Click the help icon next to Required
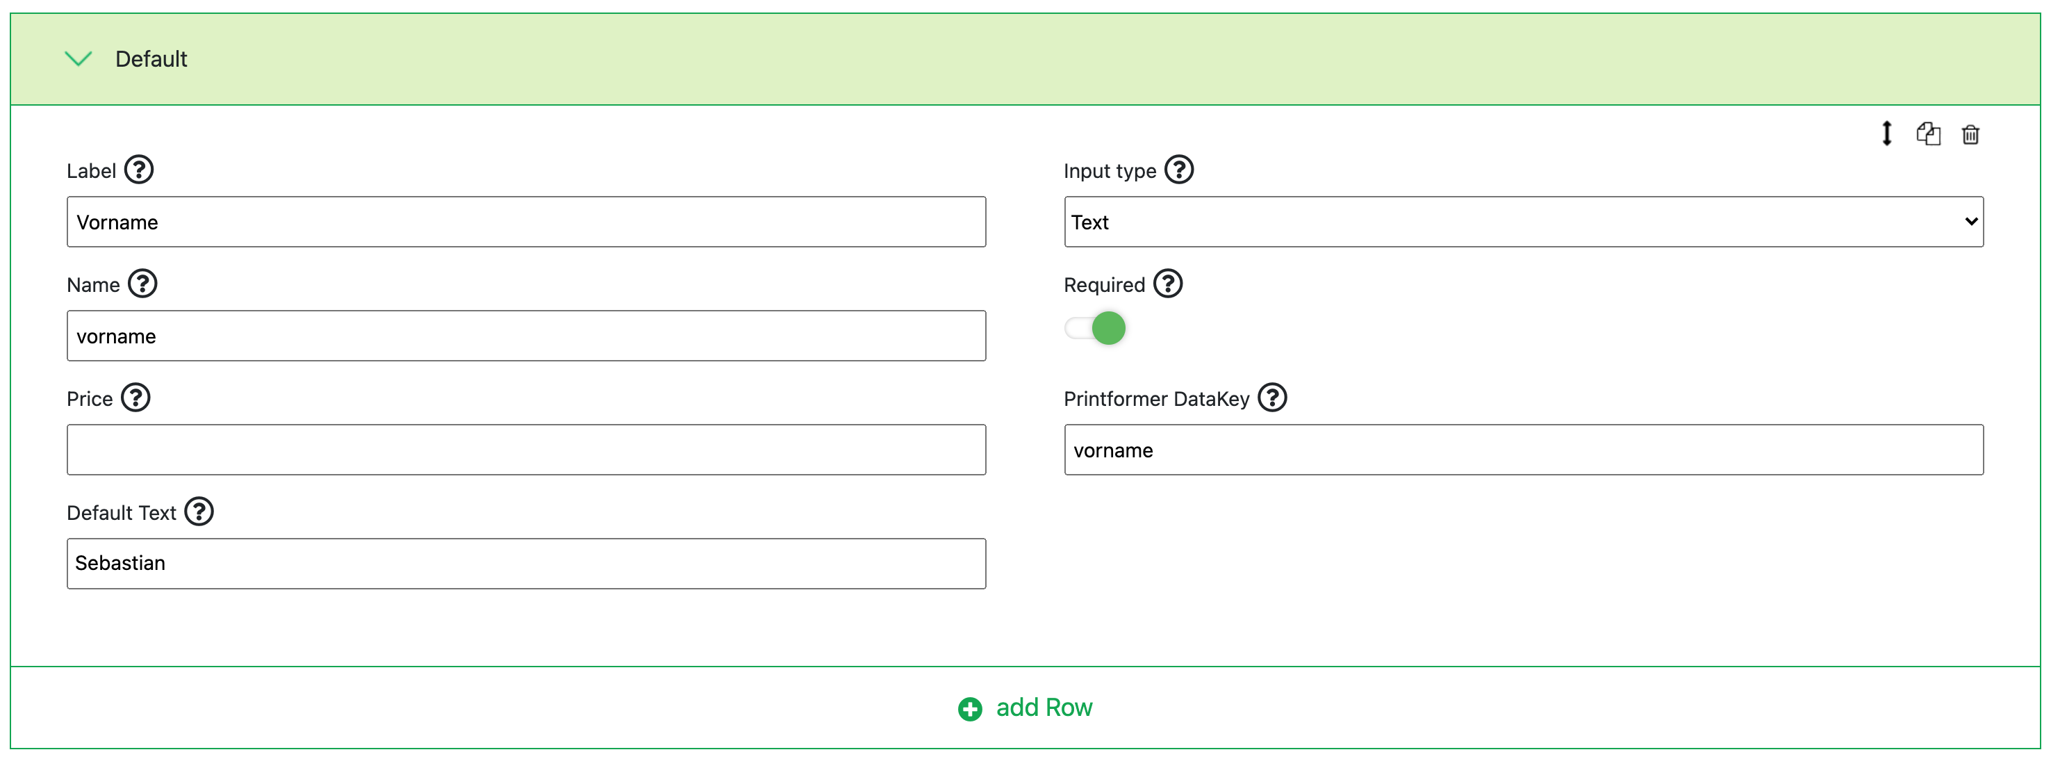The height and width of the screenshot is (759, 2051). 1167,284
